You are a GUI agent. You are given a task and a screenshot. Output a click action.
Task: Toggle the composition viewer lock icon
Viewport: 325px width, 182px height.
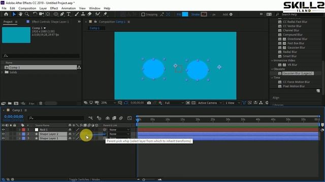[x=95, y=21]
